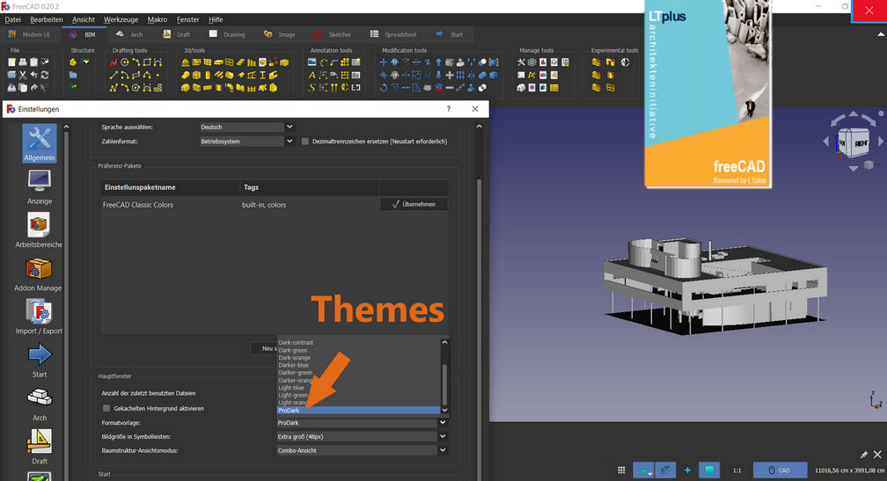887x481 pixels.
Task: Open the Start preferences category
Action: click(x=39, y=361)
